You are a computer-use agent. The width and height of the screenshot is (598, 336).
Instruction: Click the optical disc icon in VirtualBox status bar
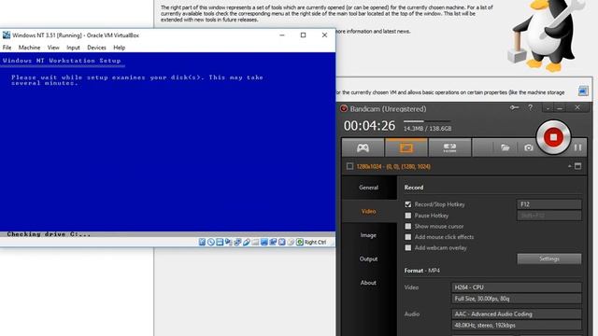click(x=211, y=242)
